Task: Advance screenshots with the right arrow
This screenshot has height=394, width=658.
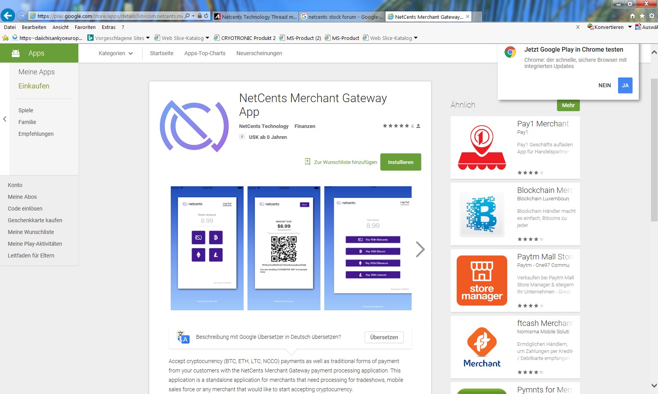Action: tap(419, 249)
